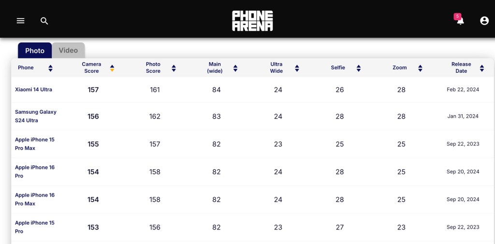This screenshot has width=495, height=244.
Task: Sort by Photo Score arrows
Action: [x=174, y=68]
